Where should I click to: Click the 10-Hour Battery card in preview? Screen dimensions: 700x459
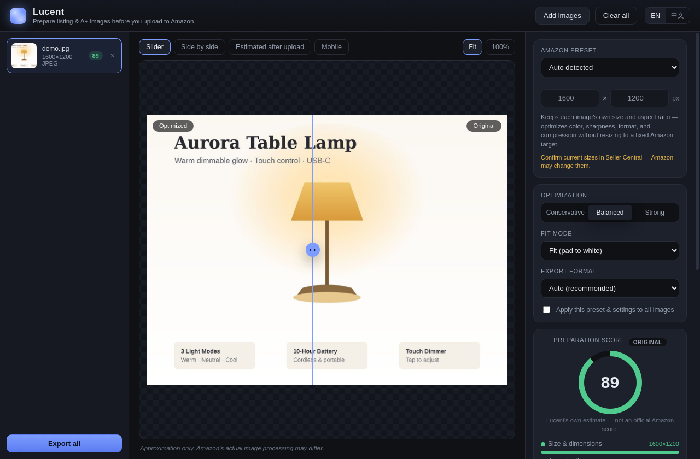327,356
